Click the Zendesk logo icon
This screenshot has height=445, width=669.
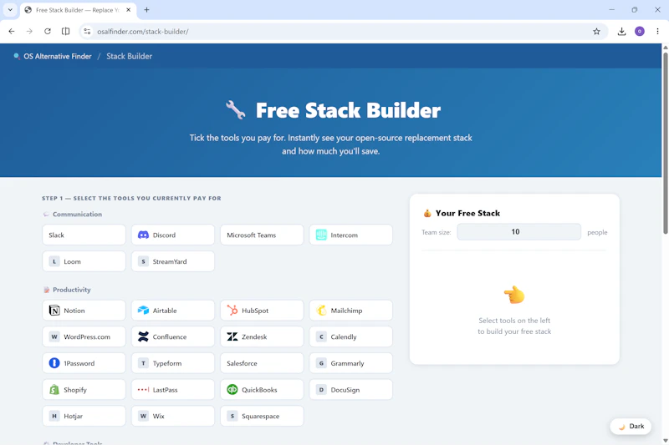coord(232,336)
